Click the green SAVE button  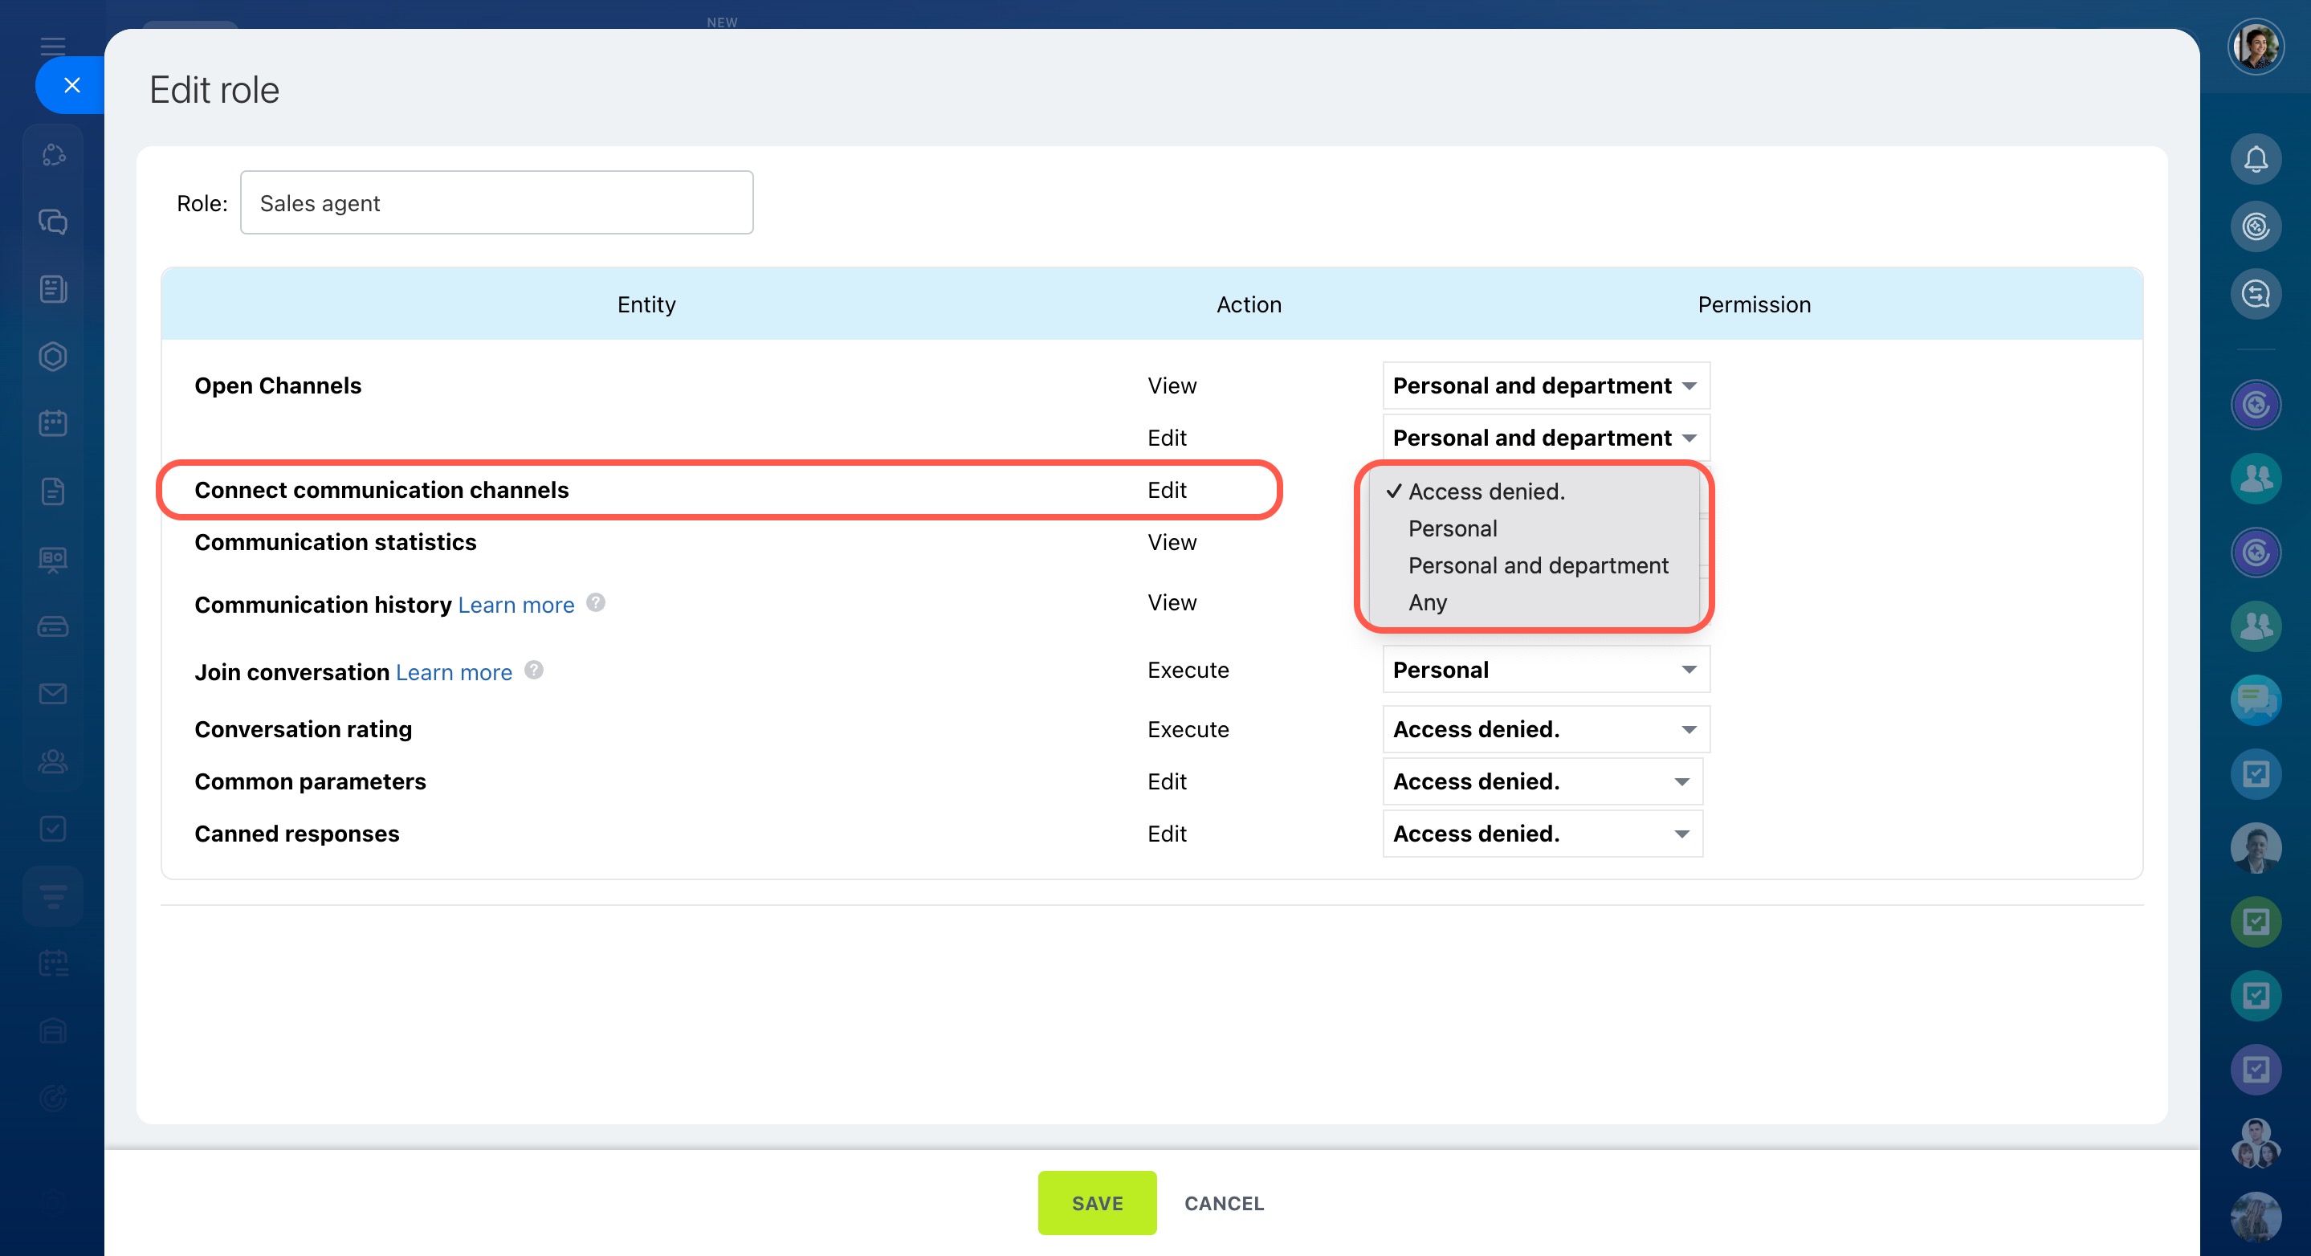1096,1203
